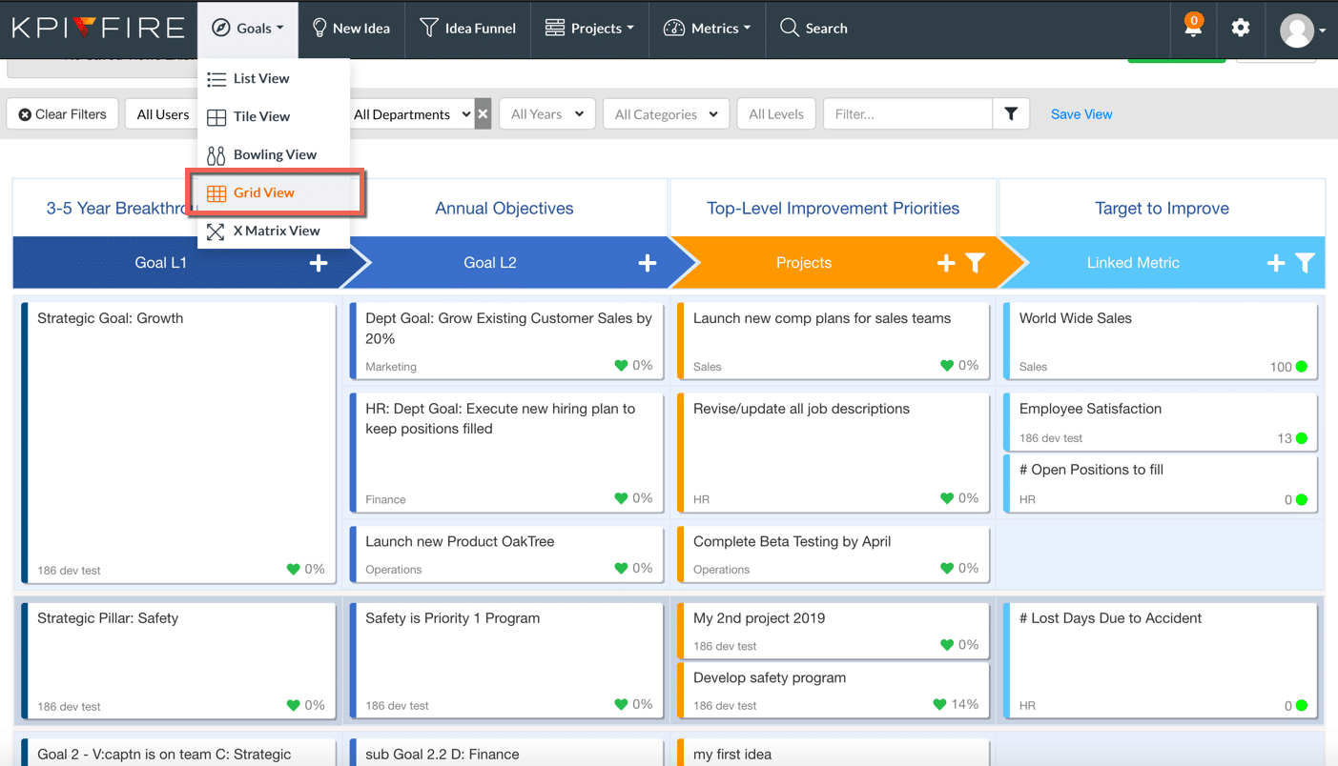
Task: Select List View from Goals menu
Action: point(274,78)
